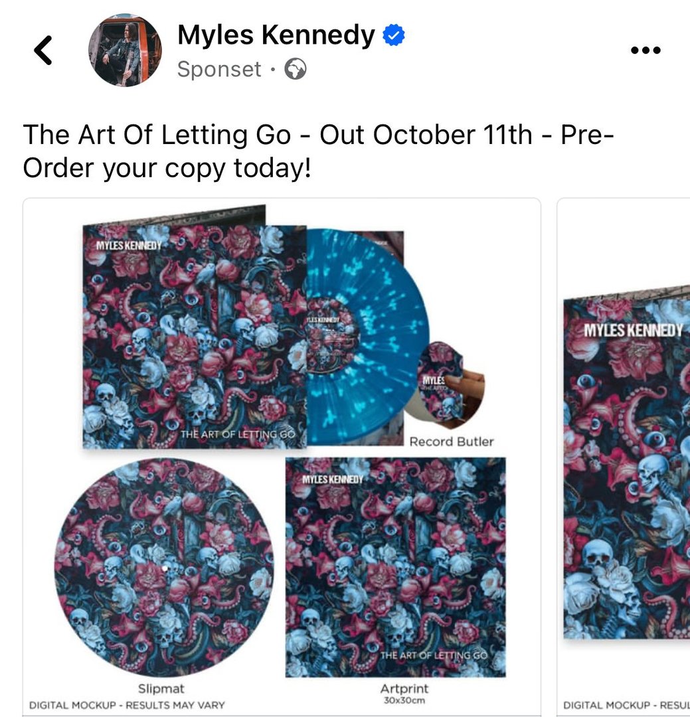
Task: Tap the Record Butler label
Action: (x=451, y=441)
